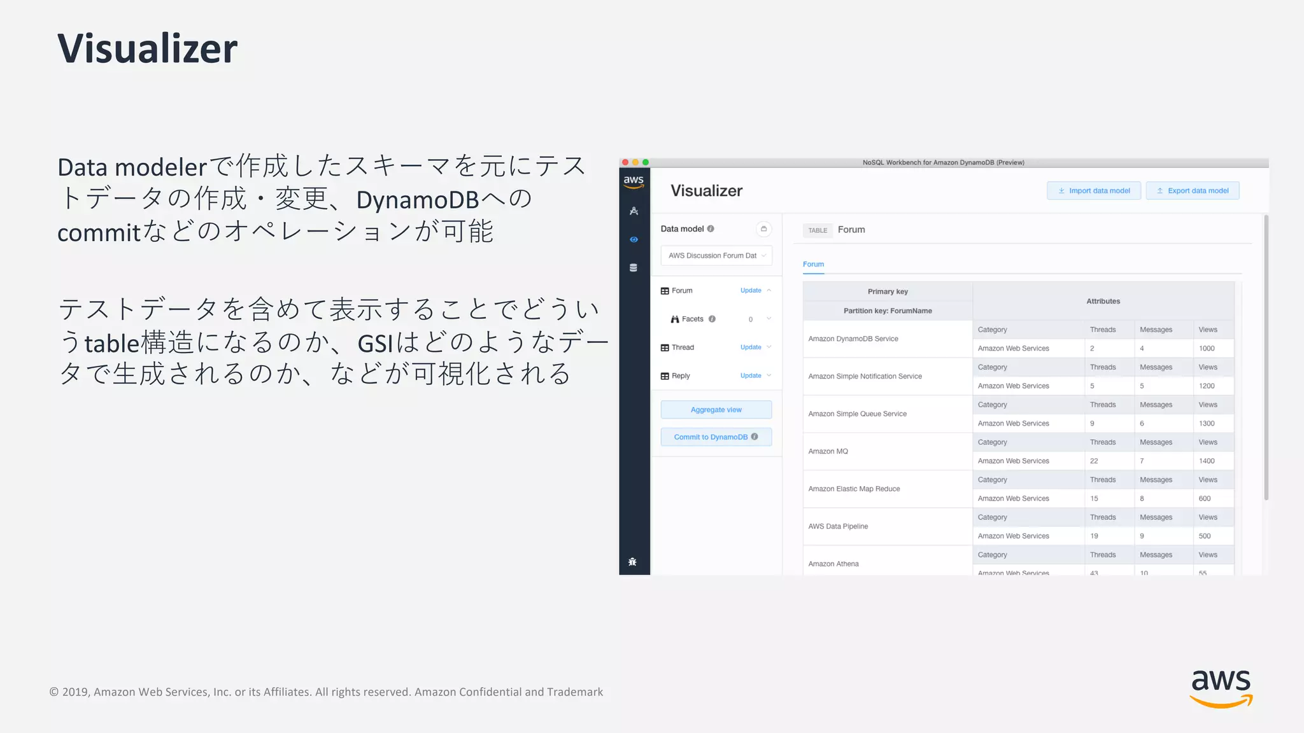Click the Reply table grid icon
Image resolution: width=1304 pixels, height=733 pixels.
coord(665,376)
